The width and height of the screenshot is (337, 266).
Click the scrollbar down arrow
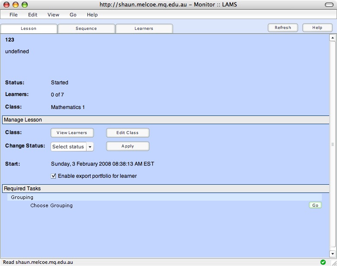333,254
